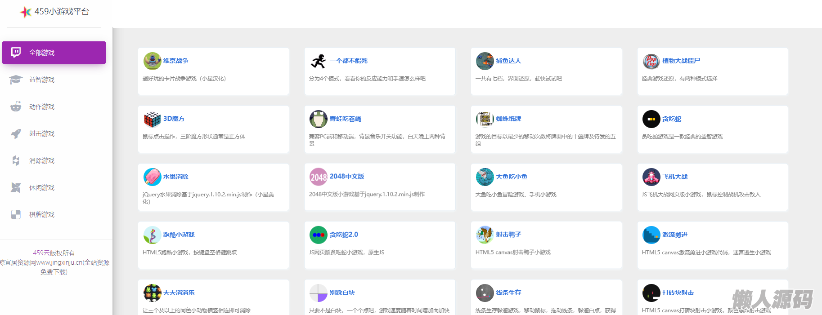Click the 2048中文版 pink game icon
This screenshot has width=822, height=315.
[319, 177]
